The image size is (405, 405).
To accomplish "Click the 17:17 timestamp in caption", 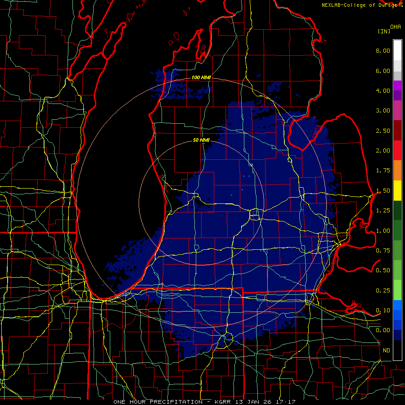I will [x=286, y=402].
